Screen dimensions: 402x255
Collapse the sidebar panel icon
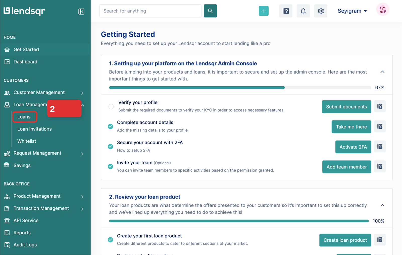click(81, 12)
